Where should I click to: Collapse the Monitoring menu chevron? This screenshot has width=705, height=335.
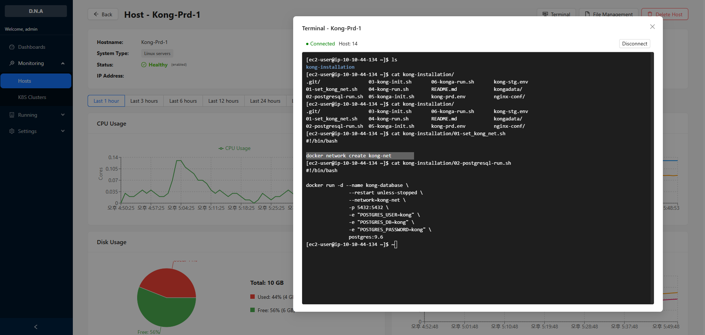(x=63, y=63)
